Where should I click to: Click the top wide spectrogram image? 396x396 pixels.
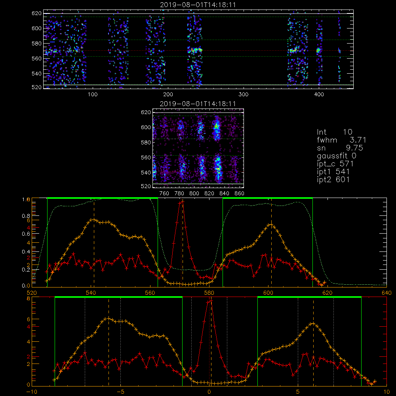(x=198, y=49)
